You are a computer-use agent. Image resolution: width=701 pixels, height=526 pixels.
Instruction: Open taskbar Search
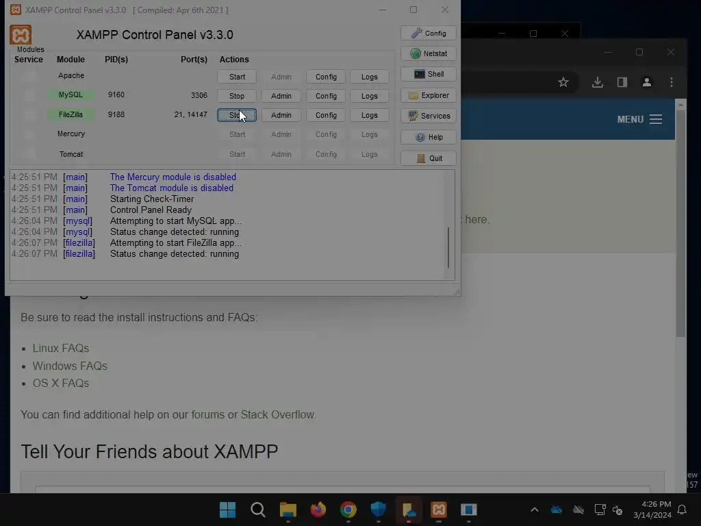coord(258,510)
